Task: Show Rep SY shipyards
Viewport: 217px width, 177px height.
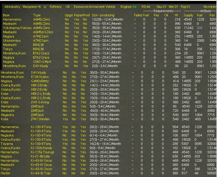Action: click(x=186, y=7)
